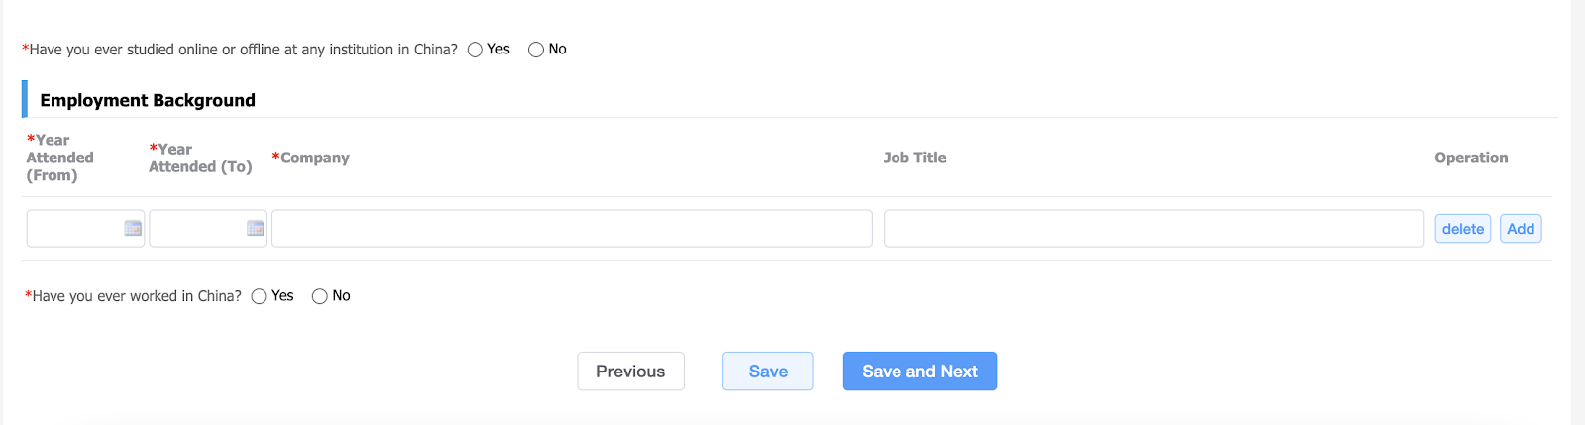Open calendar picker for Year Attended (To)
This screenshot has width=1585, height=425.
click(256, 229)
